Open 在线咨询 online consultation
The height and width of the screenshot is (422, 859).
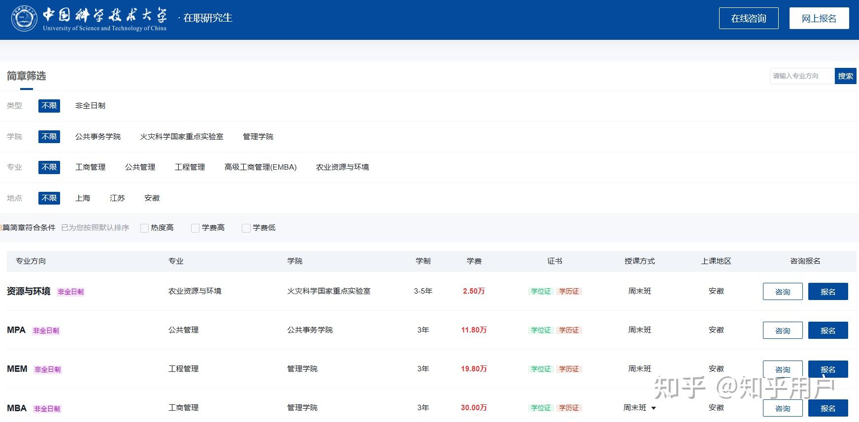click(749, 18)
